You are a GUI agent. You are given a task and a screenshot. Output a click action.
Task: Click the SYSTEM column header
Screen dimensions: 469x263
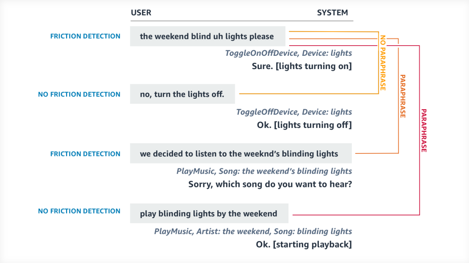332,12
